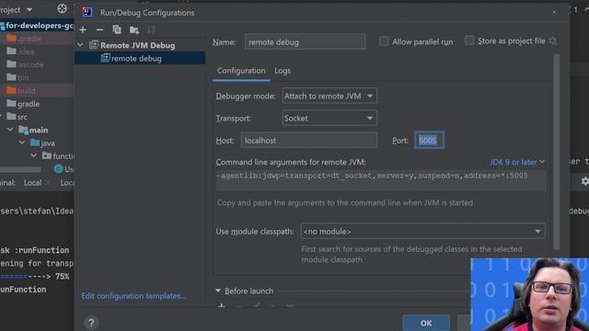Screen dimensions: 589x331
Task: Click the Name input field
Action: [x=305, y=42]
